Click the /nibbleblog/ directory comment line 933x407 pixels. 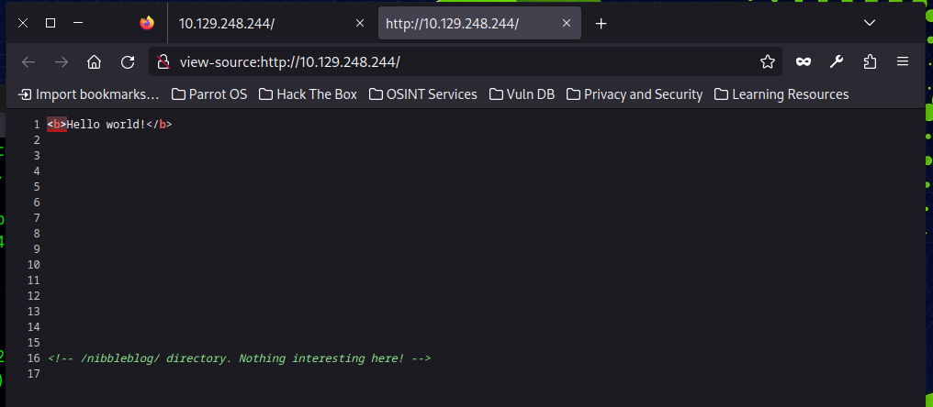[x=239, y=358]
